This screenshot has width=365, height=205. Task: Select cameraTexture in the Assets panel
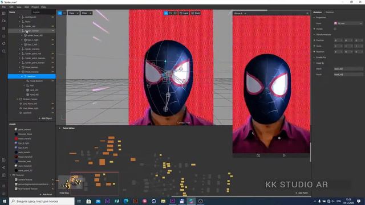pyautogui.click(x=25, y=180)
